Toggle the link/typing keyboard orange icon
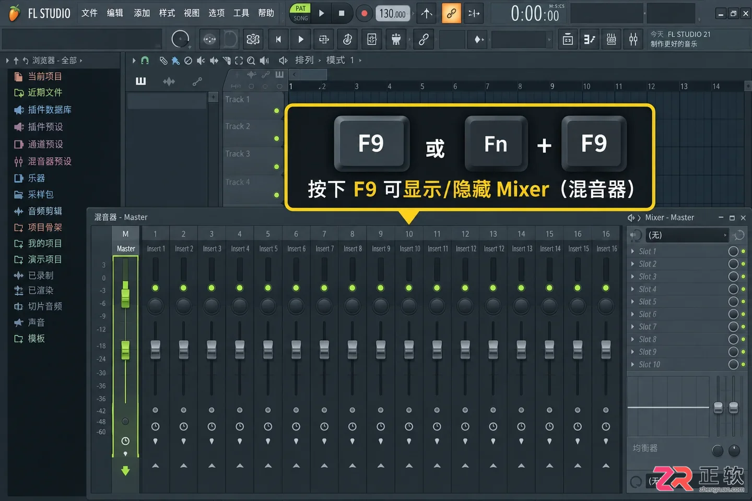This screenshot has width=752, height=501. pos(451,14)
